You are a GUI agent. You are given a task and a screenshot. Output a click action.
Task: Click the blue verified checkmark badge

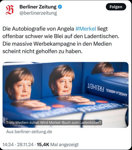(60, 7)
